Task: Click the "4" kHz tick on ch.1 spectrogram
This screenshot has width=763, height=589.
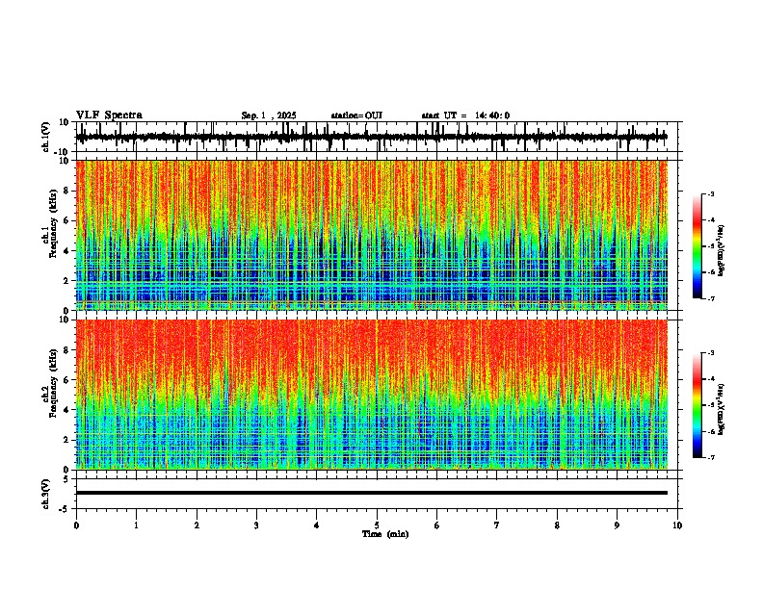Action: [67, 251]
